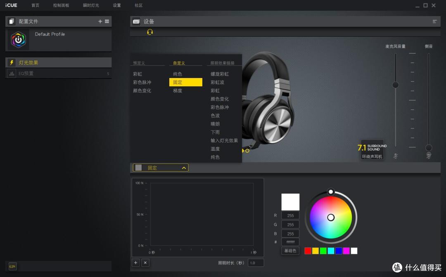Click the G green value field

click(290, 225)
